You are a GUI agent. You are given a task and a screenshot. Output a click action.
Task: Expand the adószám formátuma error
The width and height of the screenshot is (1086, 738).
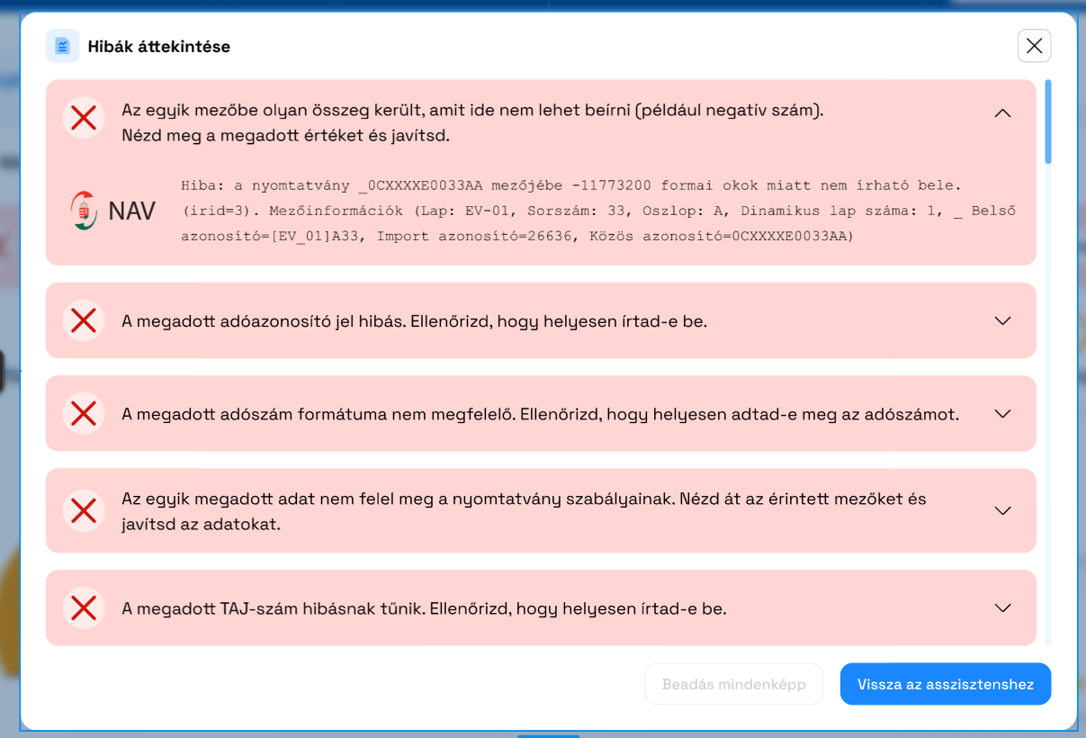pos(1002,414)
